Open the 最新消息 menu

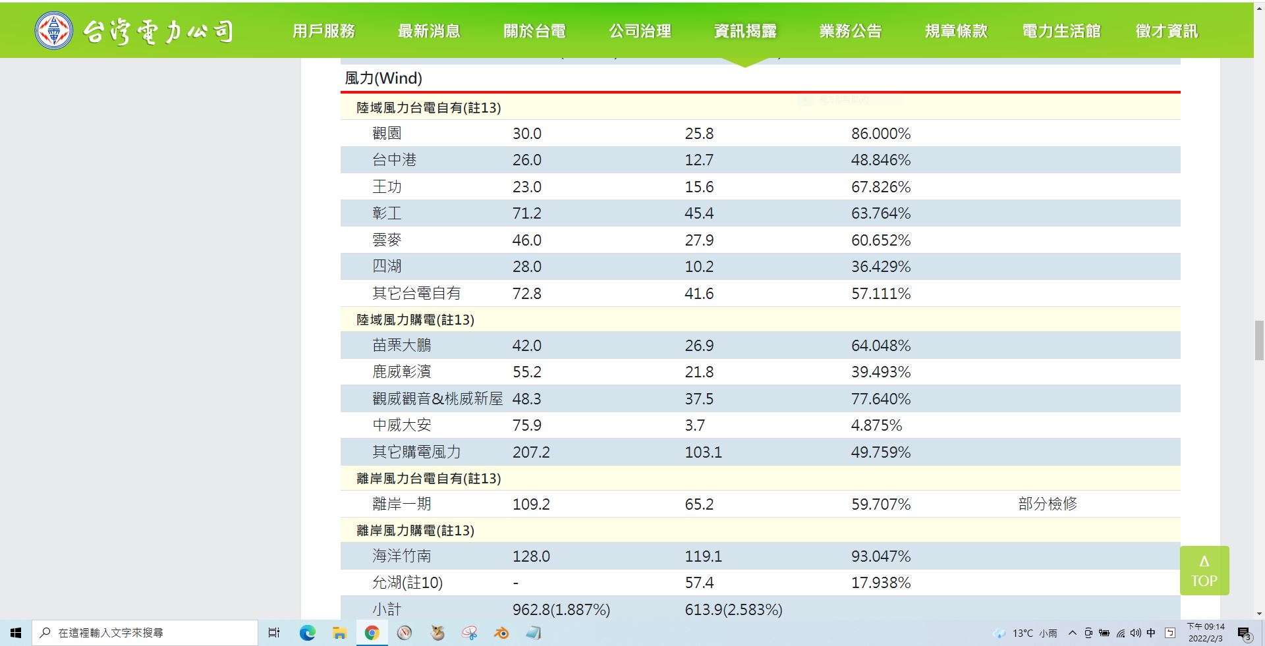[430, 31]
